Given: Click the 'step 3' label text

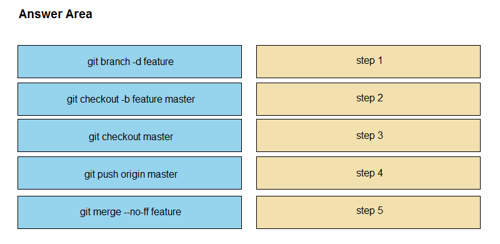Looking at the screenshot, I should (x=369, y=136).
